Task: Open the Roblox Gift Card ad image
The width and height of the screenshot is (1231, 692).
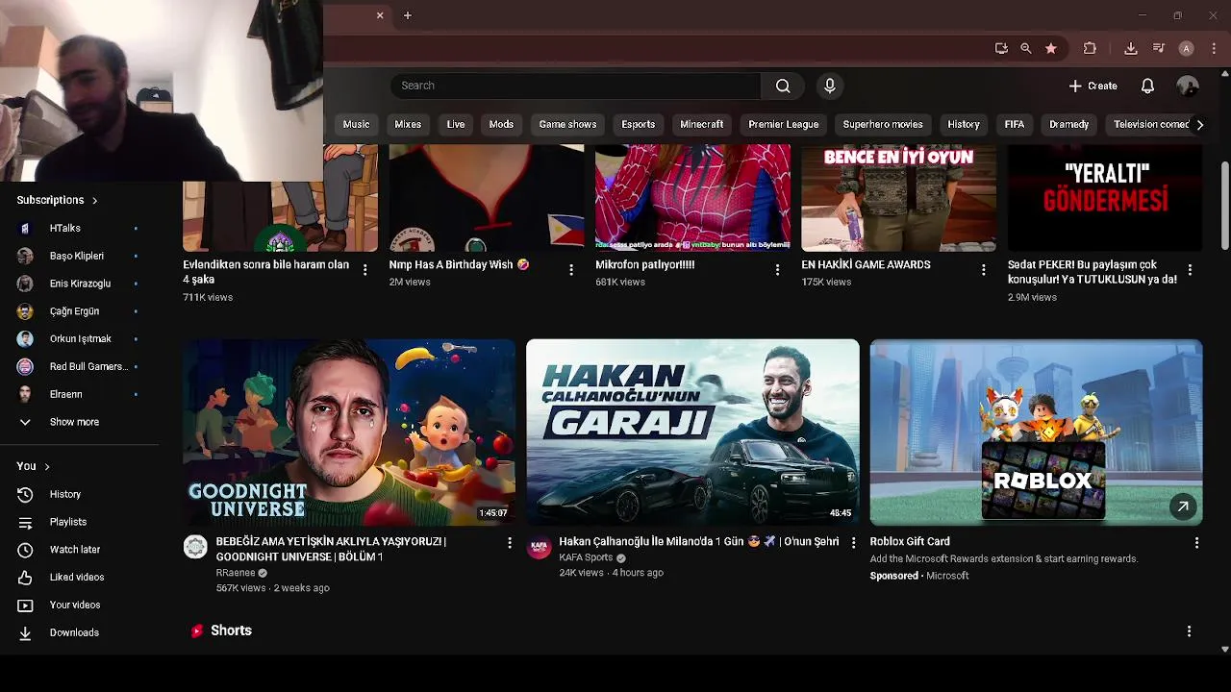Action: (x=1036, y=432)
